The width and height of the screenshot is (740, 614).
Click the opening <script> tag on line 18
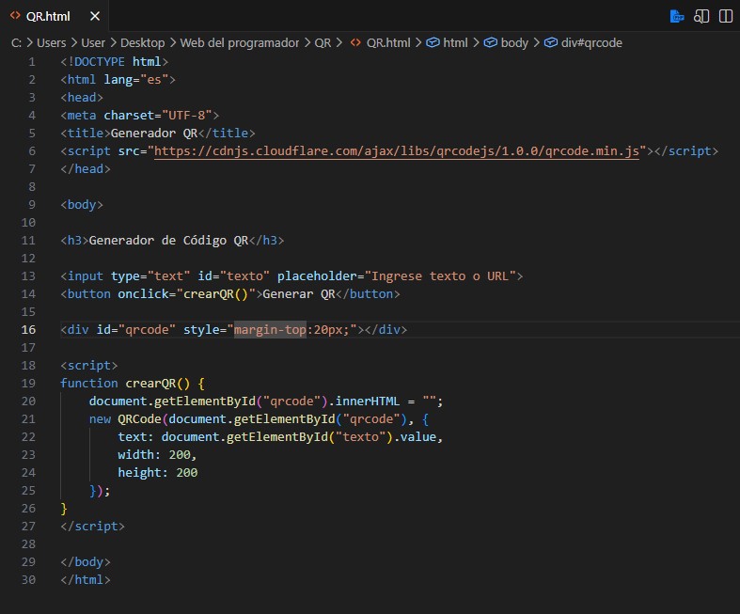pos(88,365)
